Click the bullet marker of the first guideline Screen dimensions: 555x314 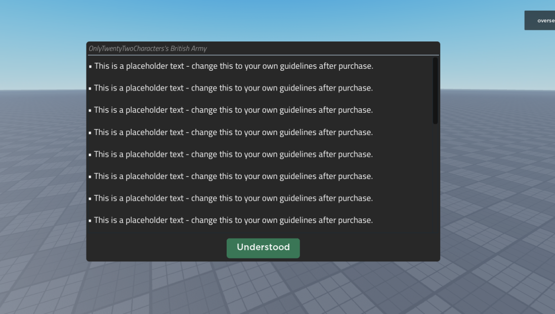click(90, 67)
